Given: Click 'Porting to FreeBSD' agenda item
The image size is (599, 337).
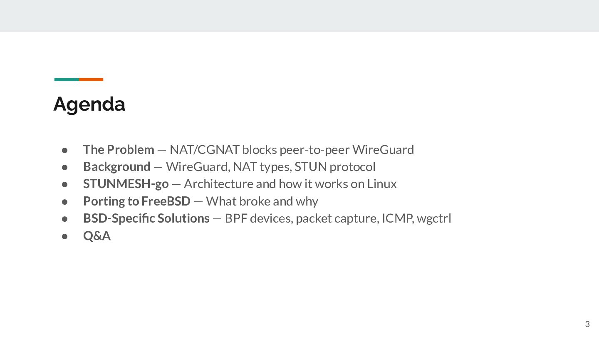Looking at the screenshot, I should pyautogui.click(x=137, y=201).
